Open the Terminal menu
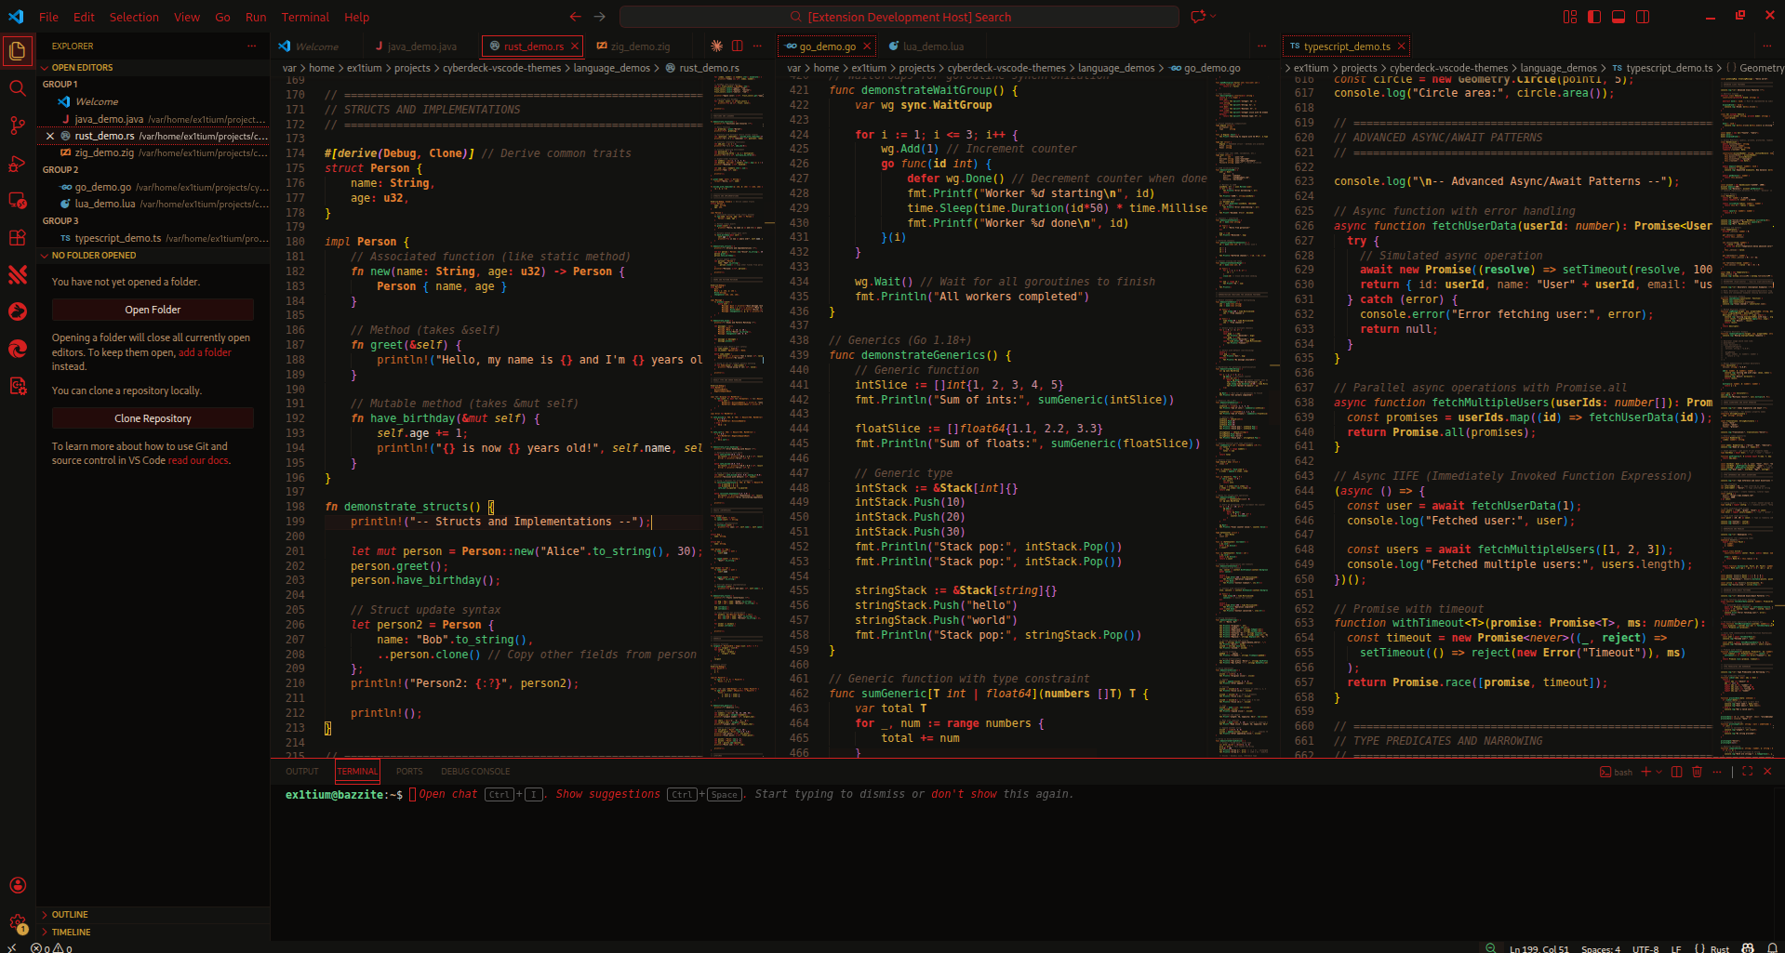1785x953 pixels. click(305, 17)
